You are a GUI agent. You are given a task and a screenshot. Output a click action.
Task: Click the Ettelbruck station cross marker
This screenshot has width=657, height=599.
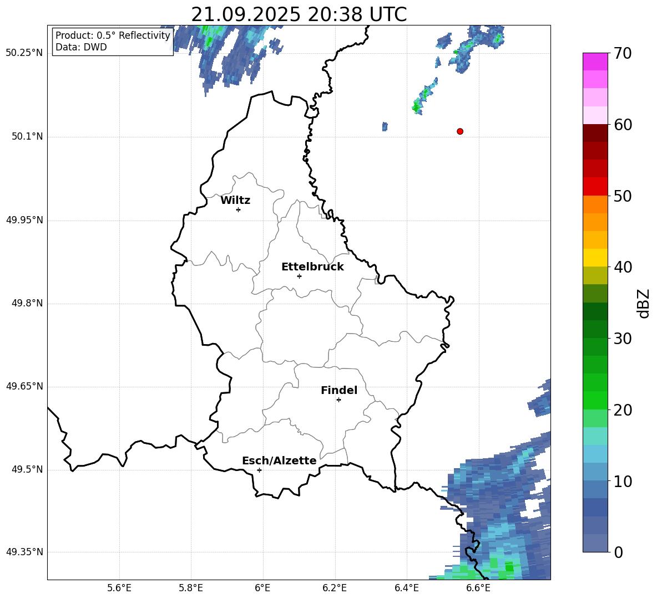[299, 276]
